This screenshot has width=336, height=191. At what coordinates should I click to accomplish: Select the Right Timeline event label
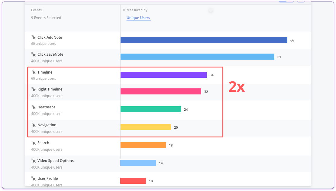[50, 89]
